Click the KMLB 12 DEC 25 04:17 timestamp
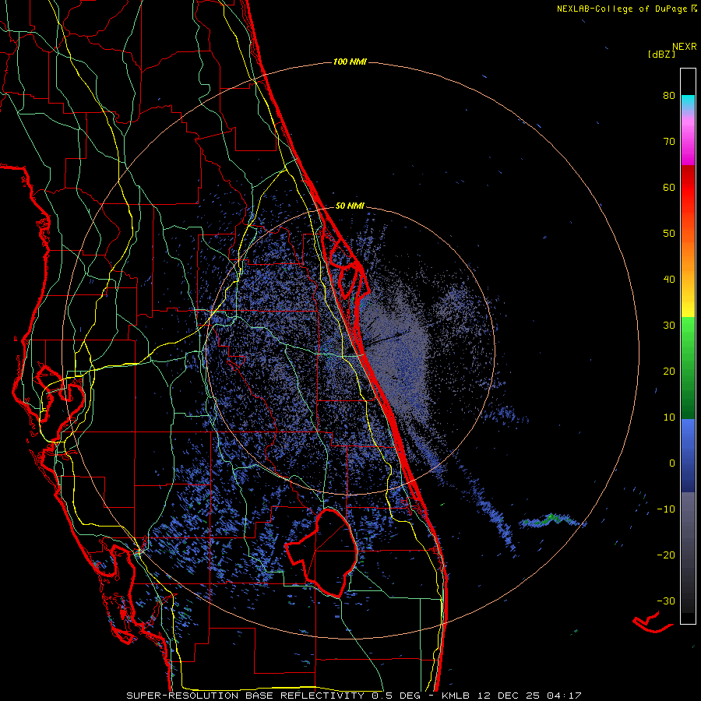 pos(512,696)
